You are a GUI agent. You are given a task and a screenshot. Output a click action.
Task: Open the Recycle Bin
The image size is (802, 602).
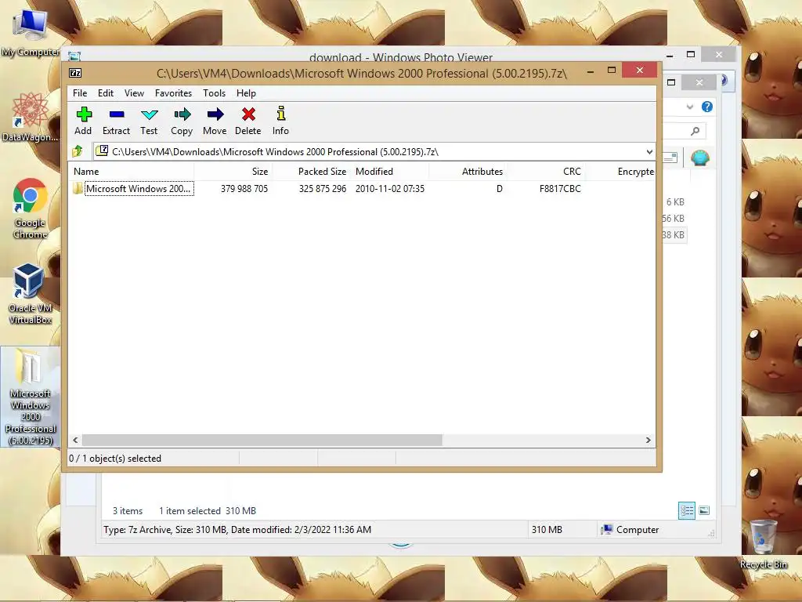pos(763,545)
